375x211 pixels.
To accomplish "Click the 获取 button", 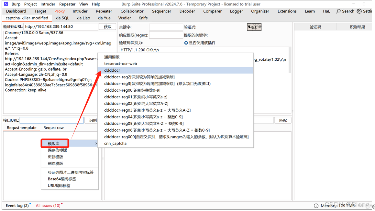I will (107, 27).
